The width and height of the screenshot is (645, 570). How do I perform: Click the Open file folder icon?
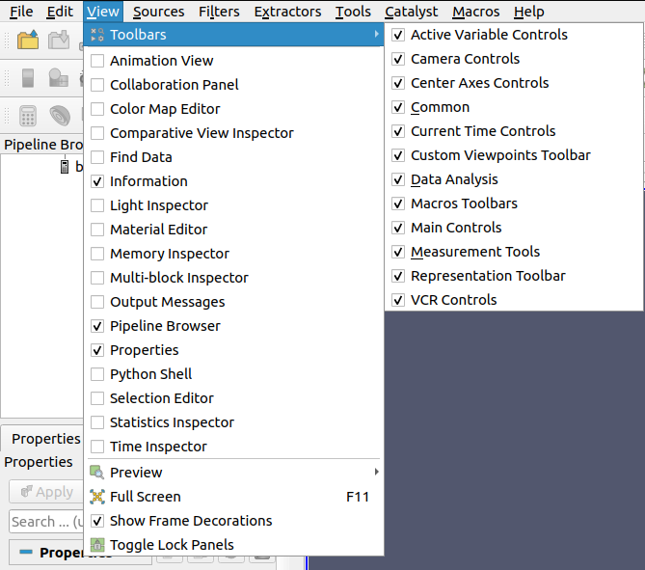[28, 40]
